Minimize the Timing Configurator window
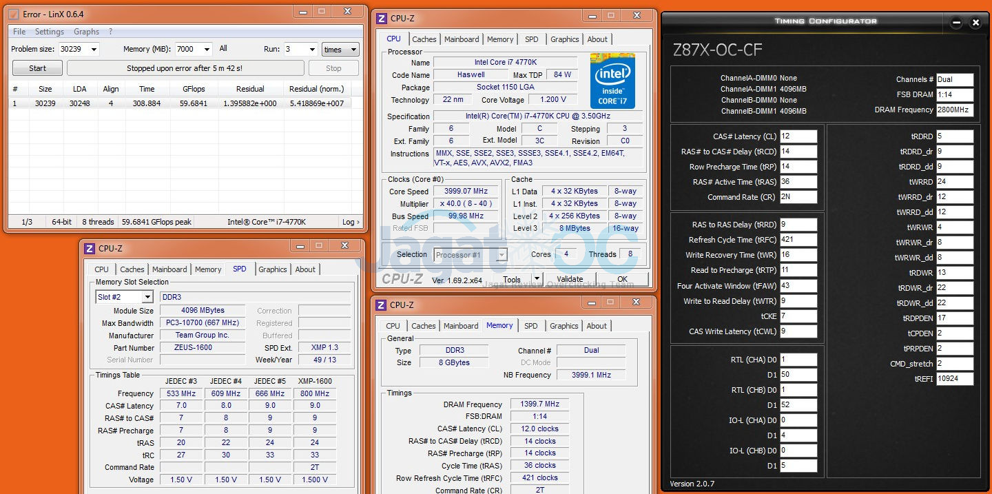Image resolution: width=992 pixels, height=494 pixels. click(x=956, y=22)
